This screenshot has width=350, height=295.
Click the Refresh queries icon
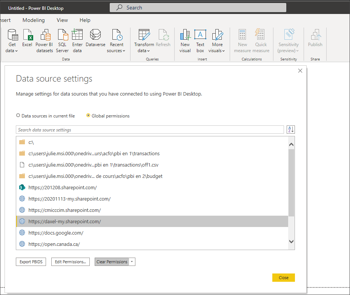pos(163,38)
